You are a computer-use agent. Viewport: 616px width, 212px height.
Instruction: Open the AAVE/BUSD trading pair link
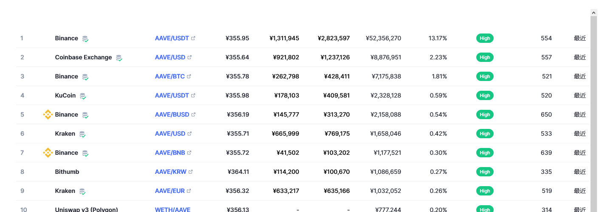[x=172, y=114]
